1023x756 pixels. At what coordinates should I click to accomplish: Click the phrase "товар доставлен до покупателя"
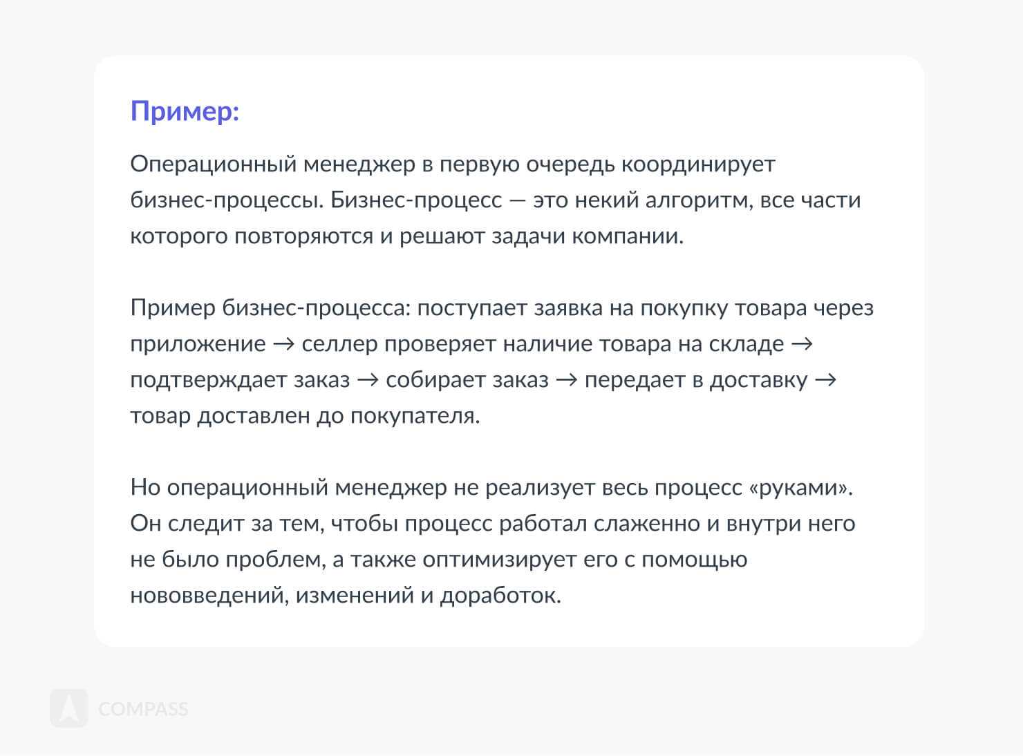click(304, 416)
